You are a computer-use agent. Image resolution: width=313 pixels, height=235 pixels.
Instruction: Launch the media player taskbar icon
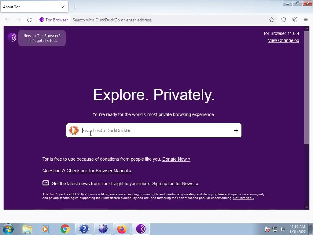pos(46,229)
